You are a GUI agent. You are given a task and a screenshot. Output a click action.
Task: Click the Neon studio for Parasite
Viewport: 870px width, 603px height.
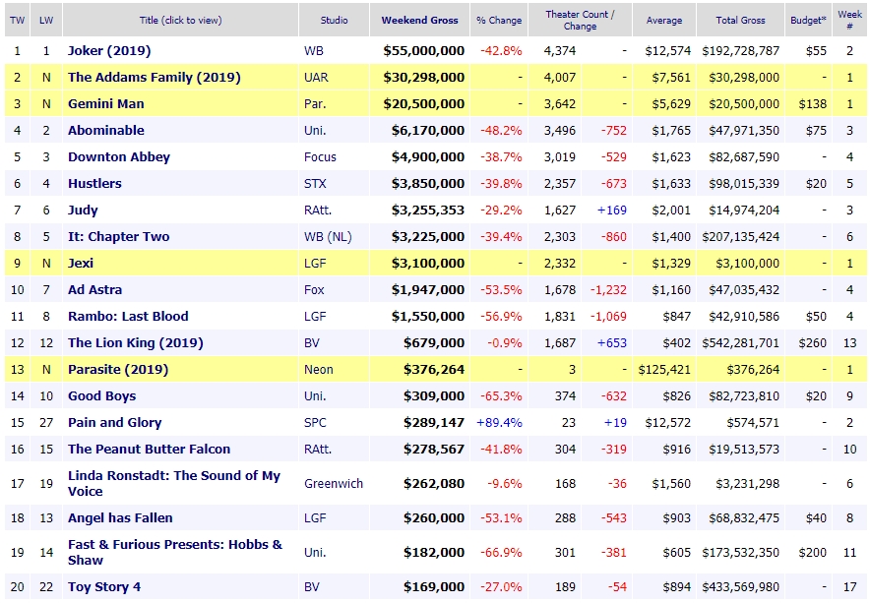click(319, 370)
